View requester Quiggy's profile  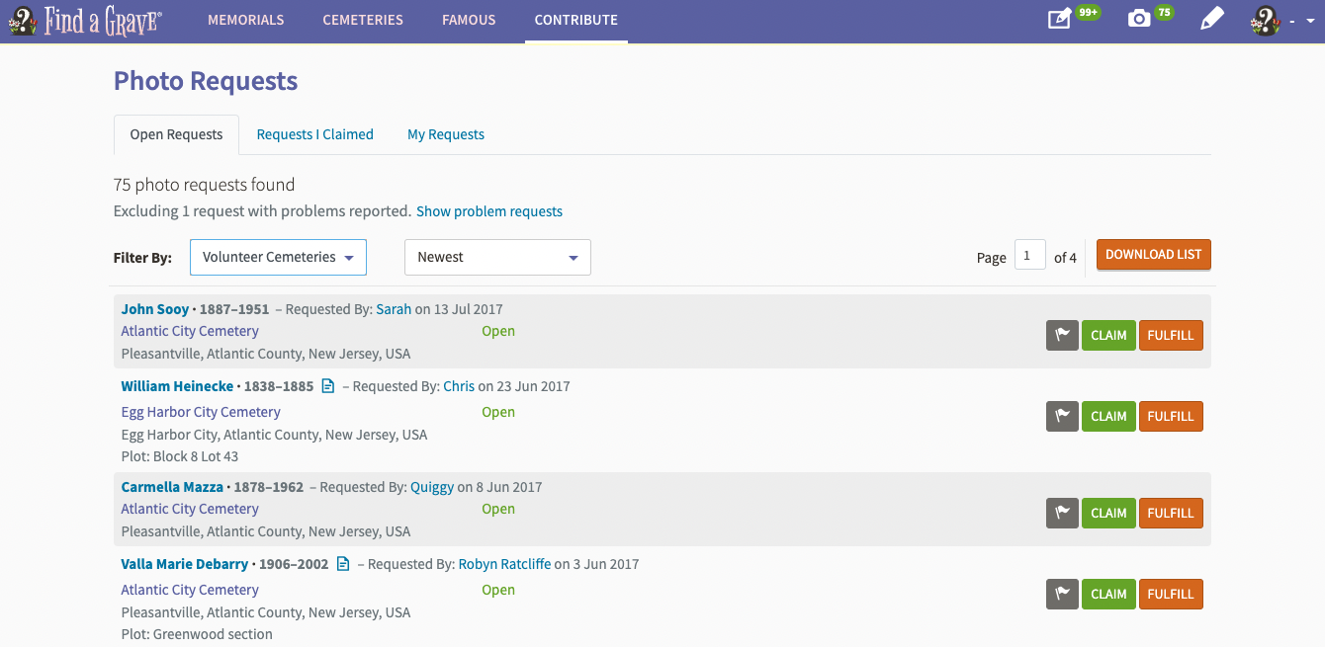tap(432, 487)
